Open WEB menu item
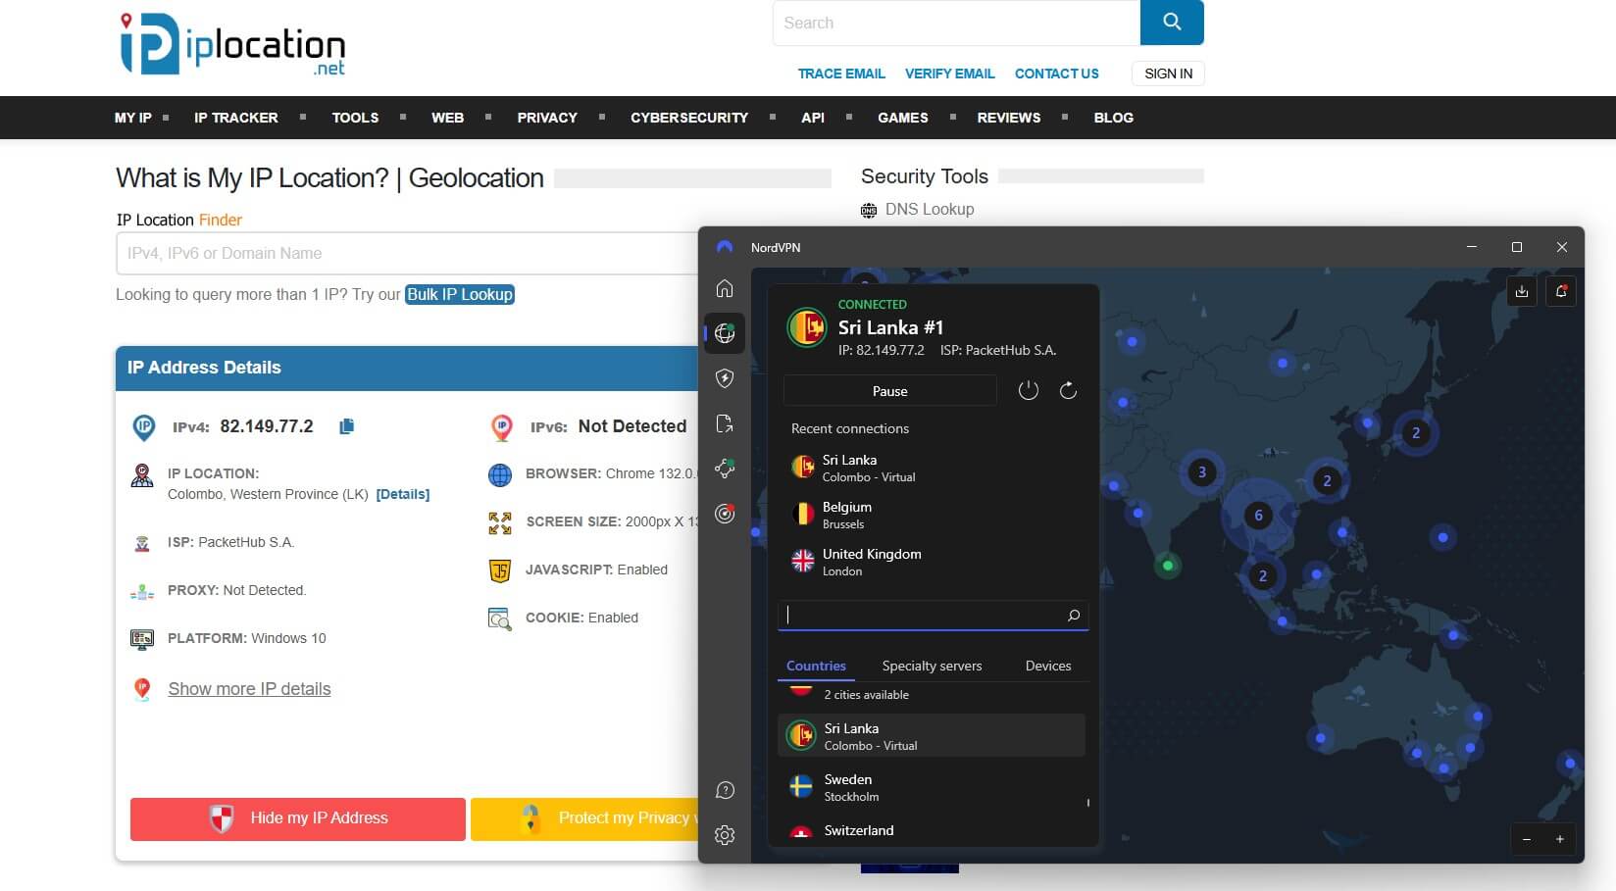 (447, 118)
